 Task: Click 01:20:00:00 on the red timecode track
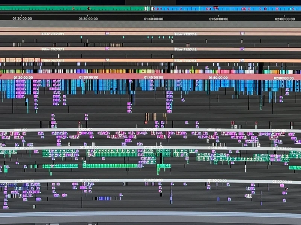coord(23,78)
